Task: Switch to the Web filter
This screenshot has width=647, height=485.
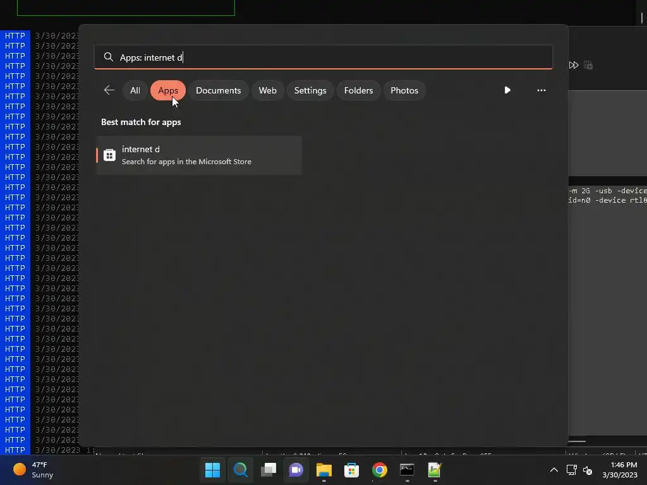Action: [x=267, y=90]
